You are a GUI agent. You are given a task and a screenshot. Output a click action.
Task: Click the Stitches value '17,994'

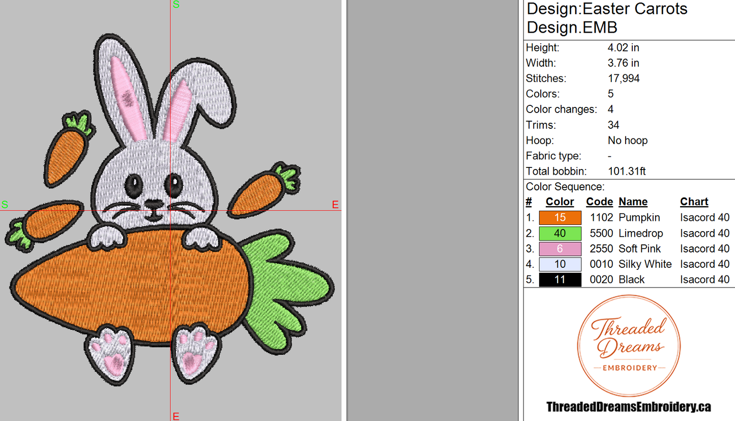pos(624,79)
